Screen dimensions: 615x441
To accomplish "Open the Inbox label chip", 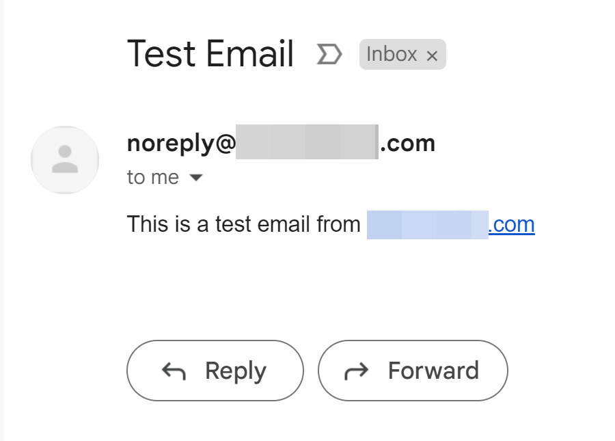I will point(402,54).
